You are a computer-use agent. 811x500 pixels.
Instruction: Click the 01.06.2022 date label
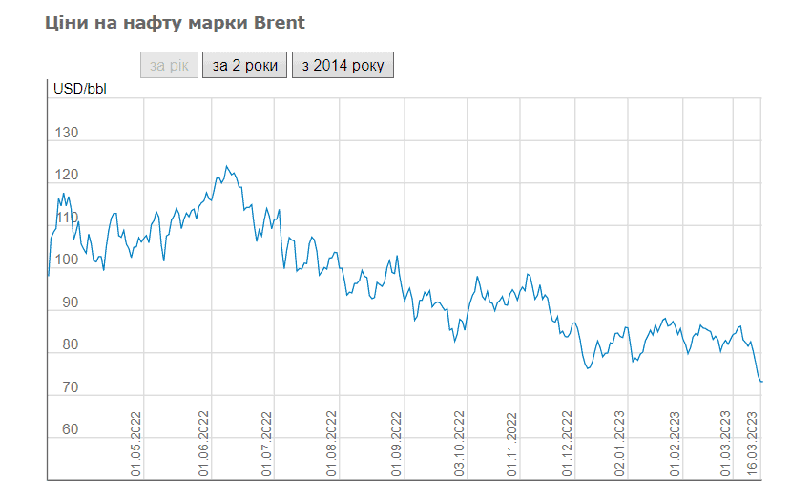coord(203,444)
